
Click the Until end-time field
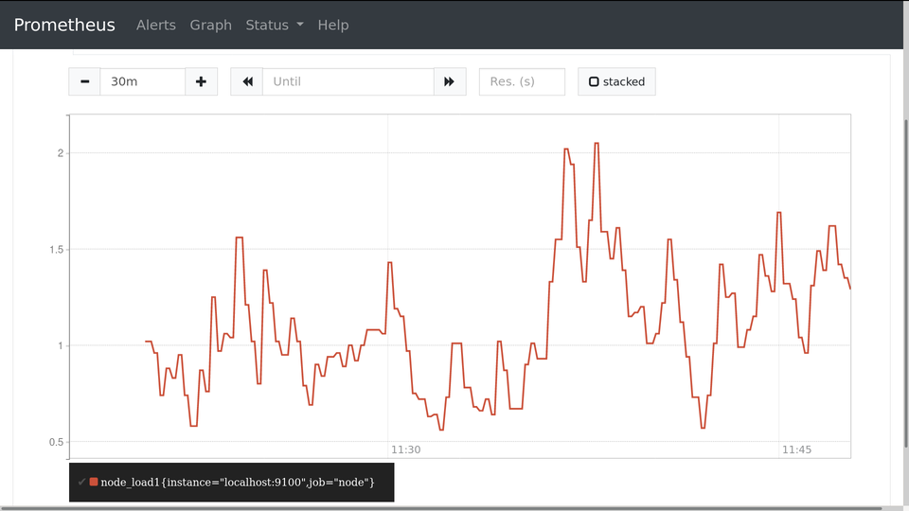tap(348, 81)
